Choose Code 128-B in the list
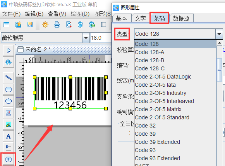Image resolution: width=225 pixels, height=166 pixels. coord(175,60)
